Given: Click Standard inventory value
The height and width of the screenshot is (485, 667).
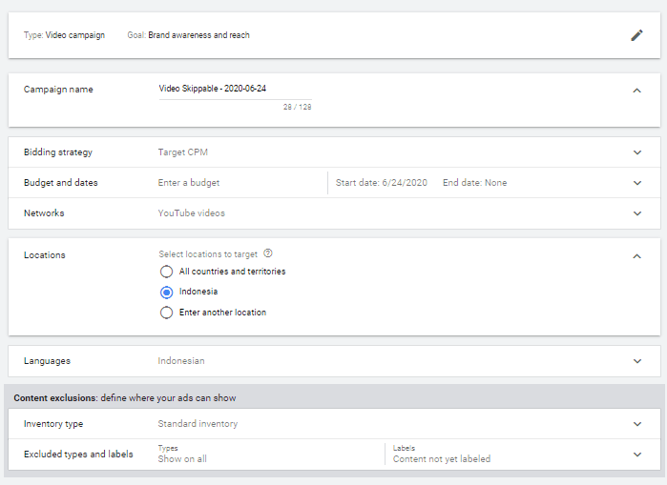Looking at the screenshot, I should click(198, 424).
